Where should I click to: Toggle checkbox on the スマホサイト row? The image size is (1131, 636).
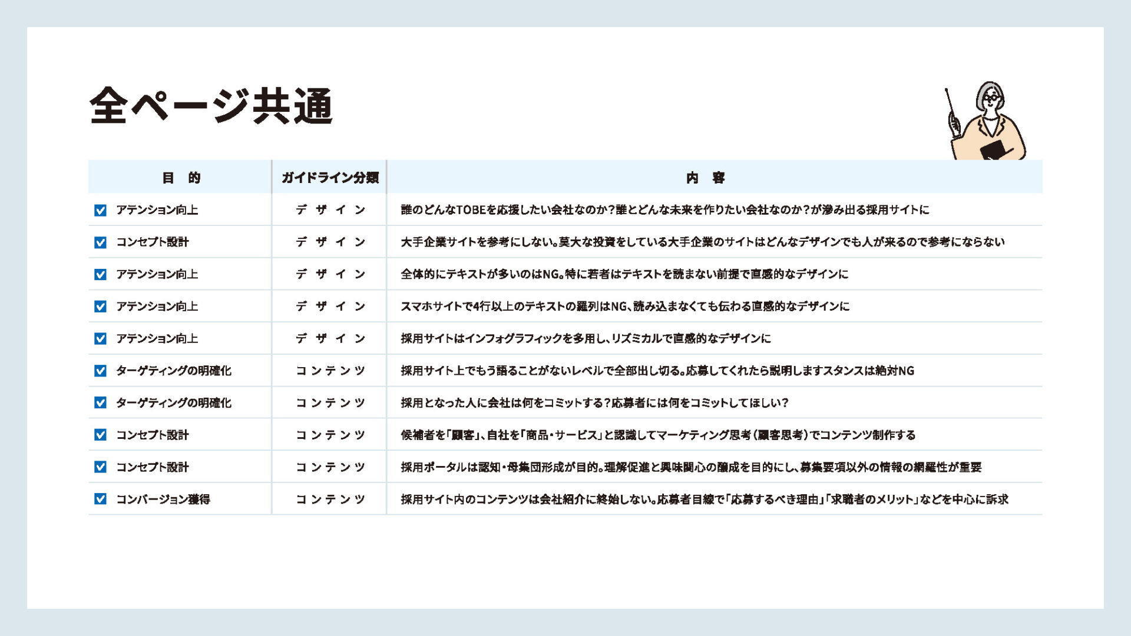(x=101, y=307)
